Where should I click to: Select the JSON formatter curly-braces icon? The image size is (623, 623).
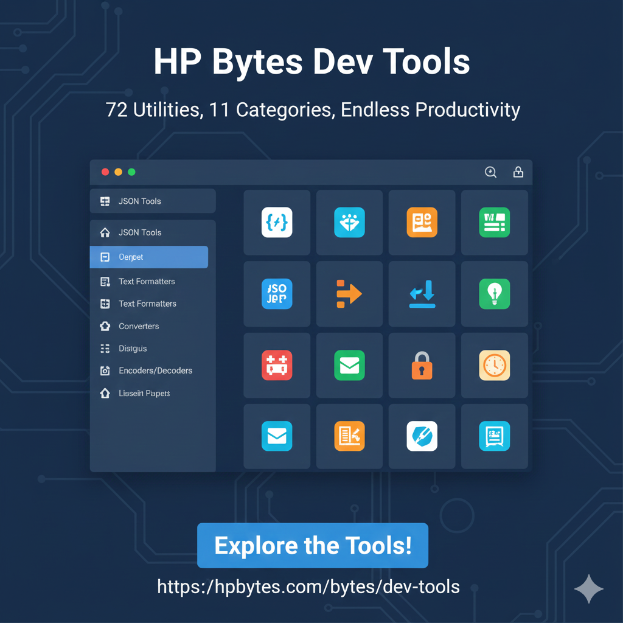[277, 222]
